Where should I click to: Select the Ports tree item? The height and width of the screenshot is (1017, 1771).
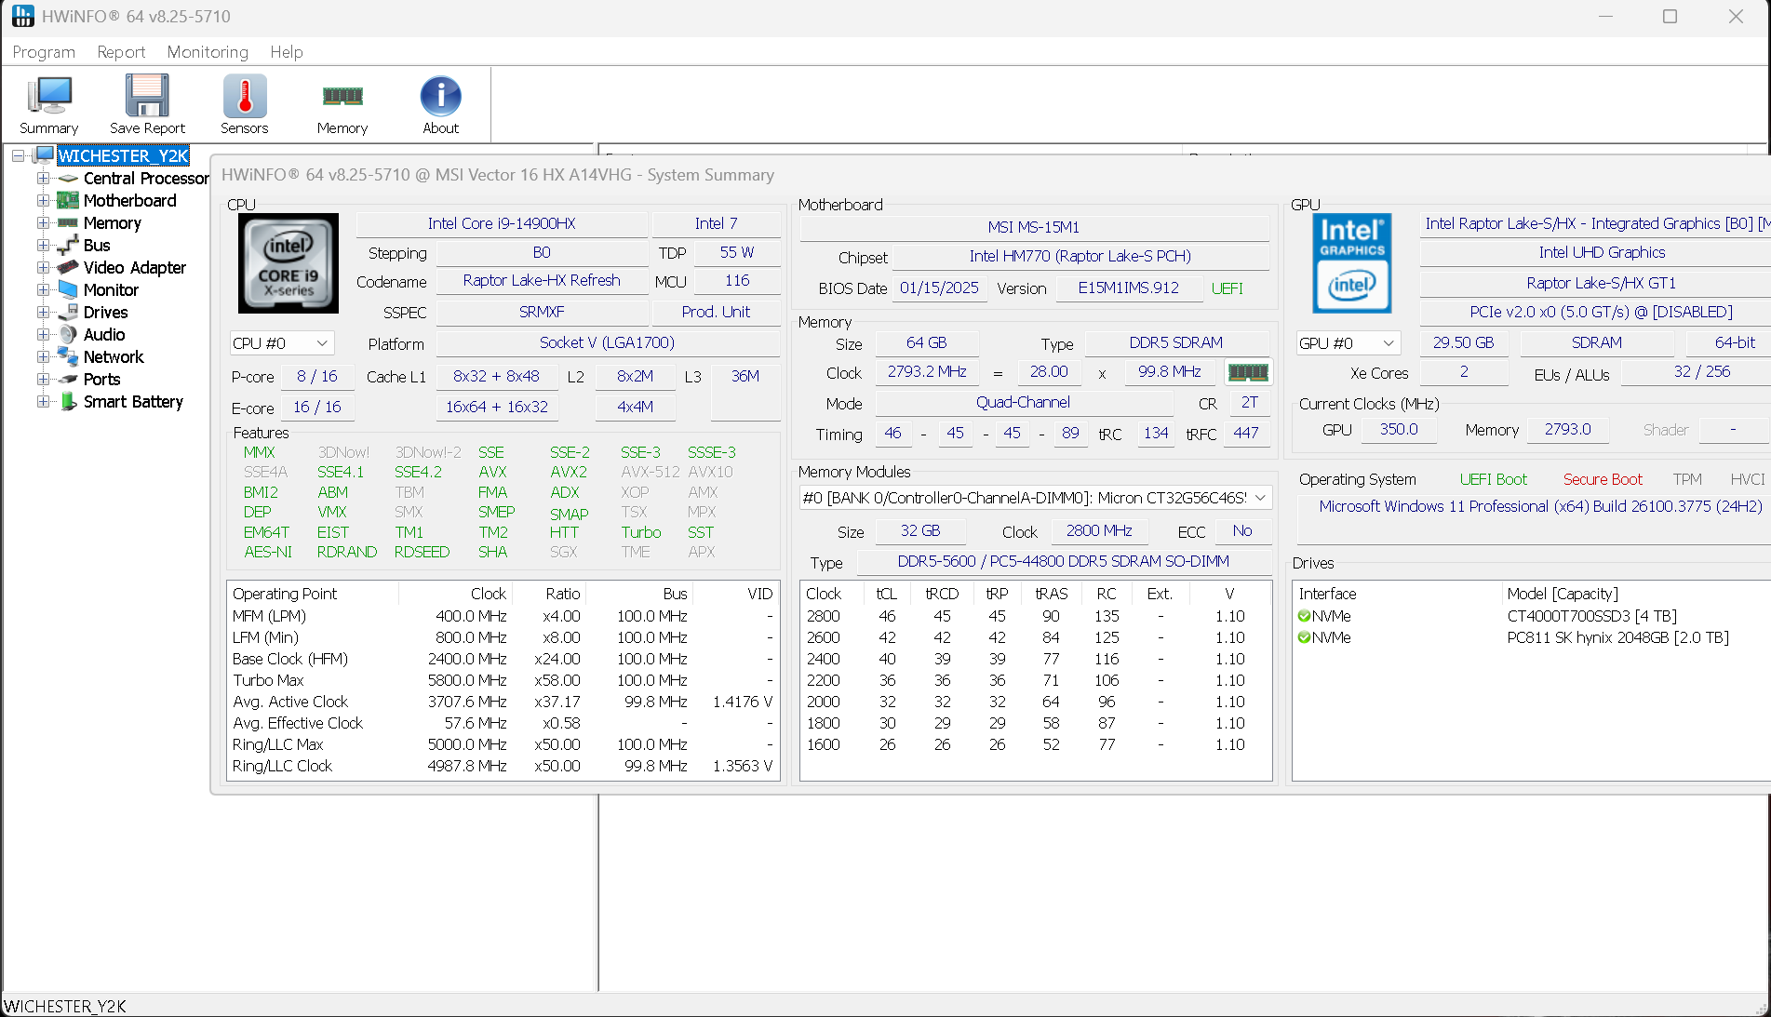click(x=102, y=380)
